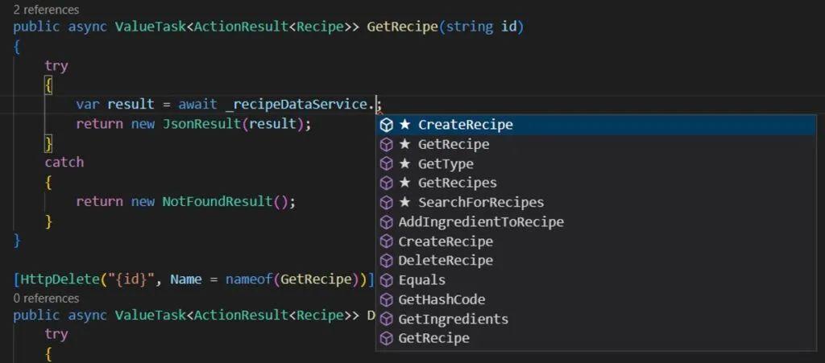This screenshot has width=825, height=363.
Task: Click the NotFoundResult type in catch block
Action: click(x=217, y=202)
